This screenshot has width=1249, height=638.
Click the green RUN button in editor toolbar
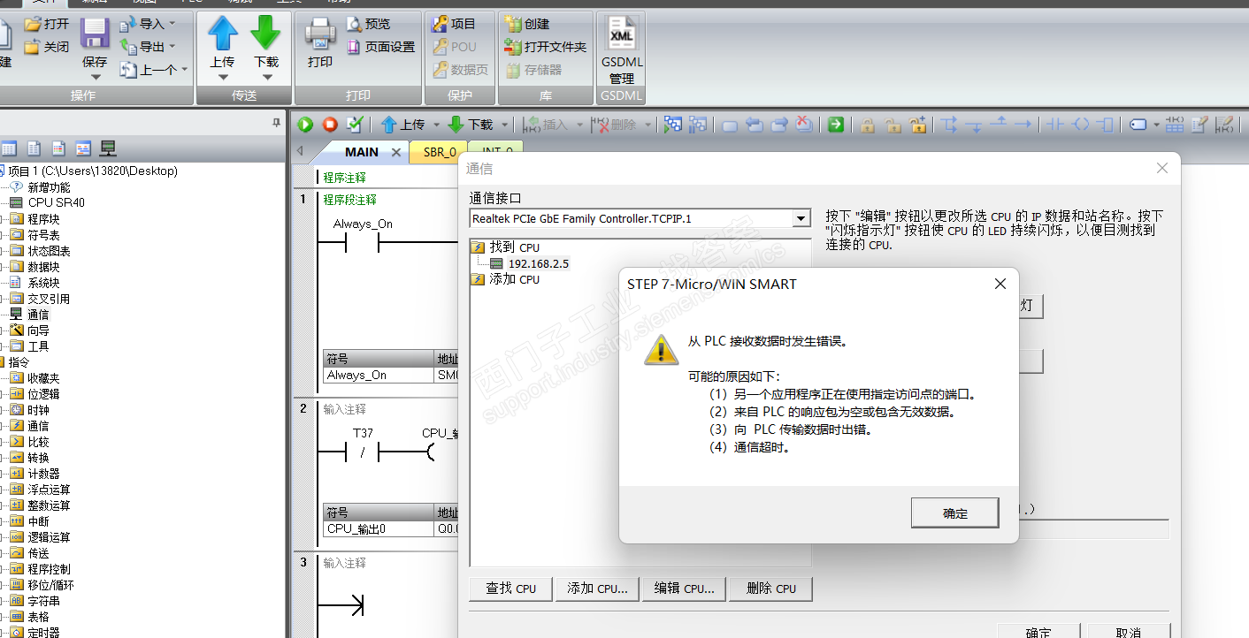[x=306, y=125]
